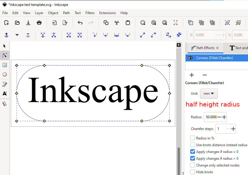The height and width of the screenshot is (175, 248).
Task: Click the Radius input field
Action: pyautogui.click(x=211, y=117)
